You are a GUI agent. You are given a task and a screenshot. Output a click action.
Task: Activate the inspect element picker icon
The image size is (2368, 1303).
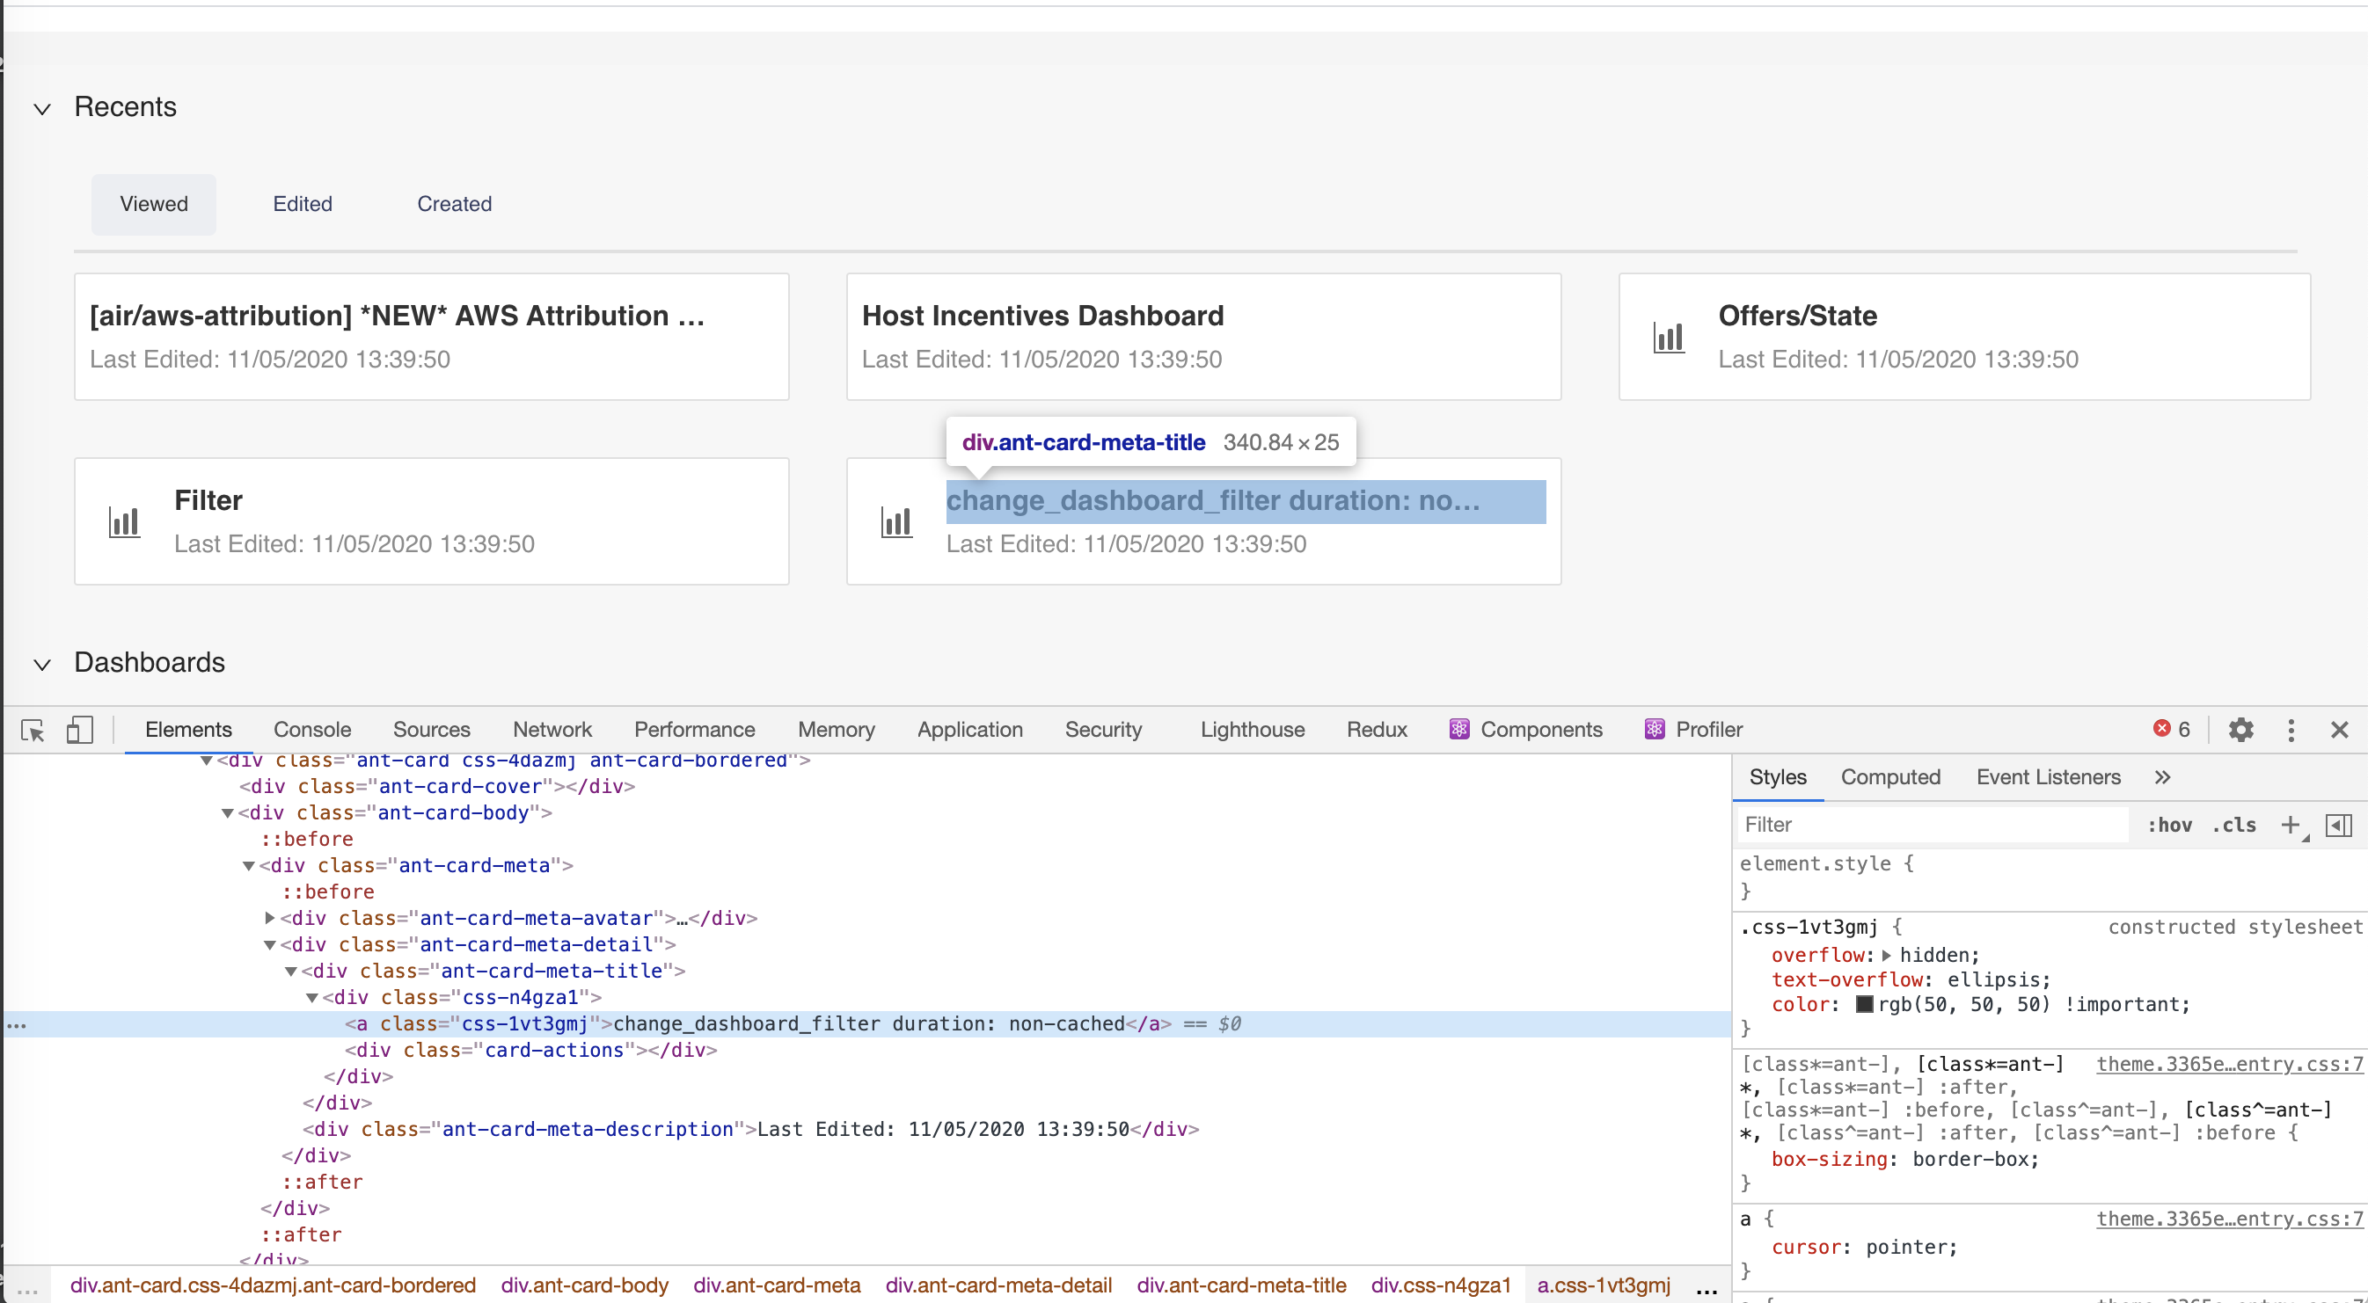33,730
